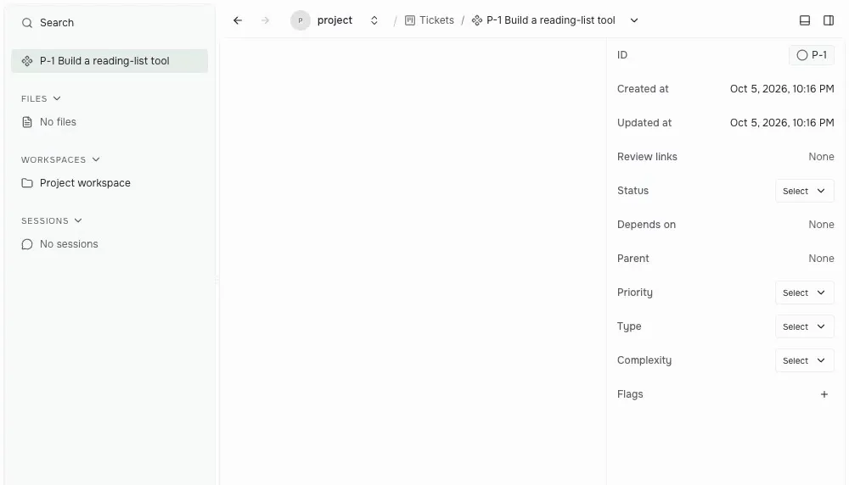Go forward with the right arrow

click(x=265, y=20)
